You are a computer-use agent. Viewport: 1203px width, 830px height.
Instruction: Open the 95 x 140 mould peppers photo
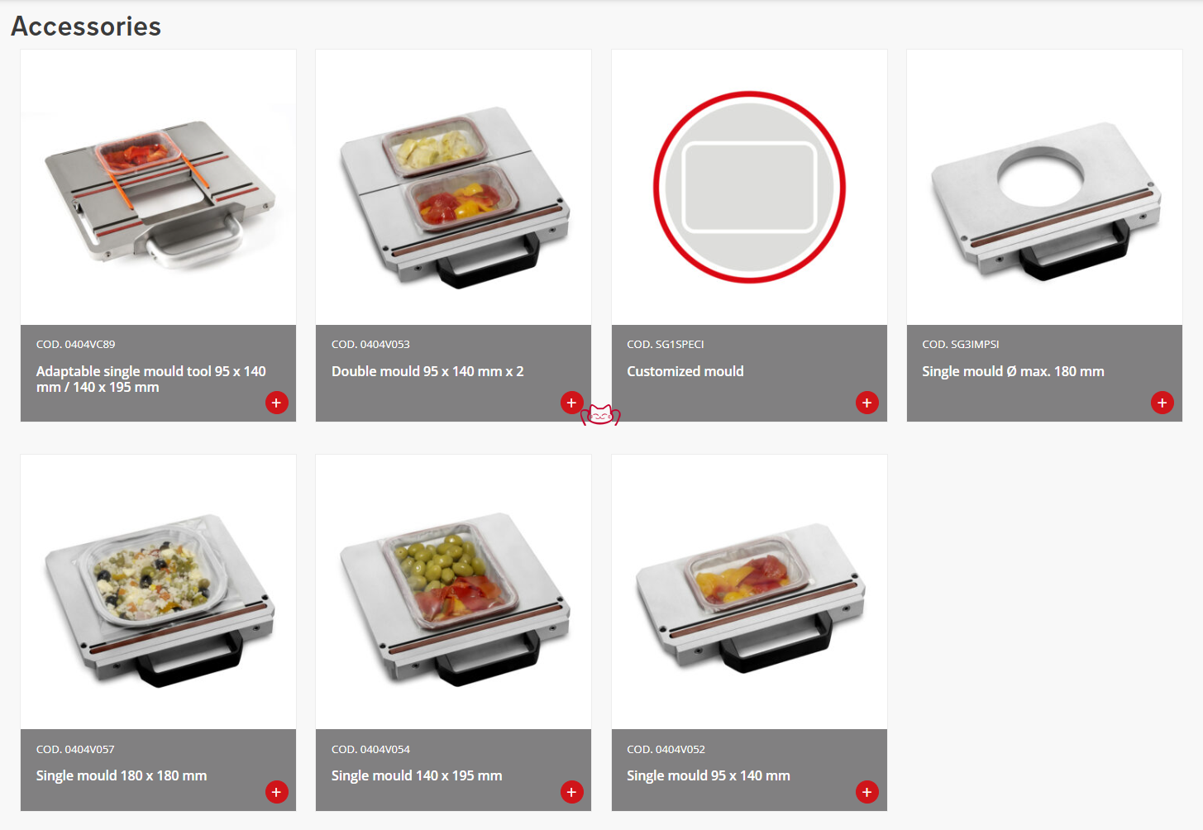749,592
